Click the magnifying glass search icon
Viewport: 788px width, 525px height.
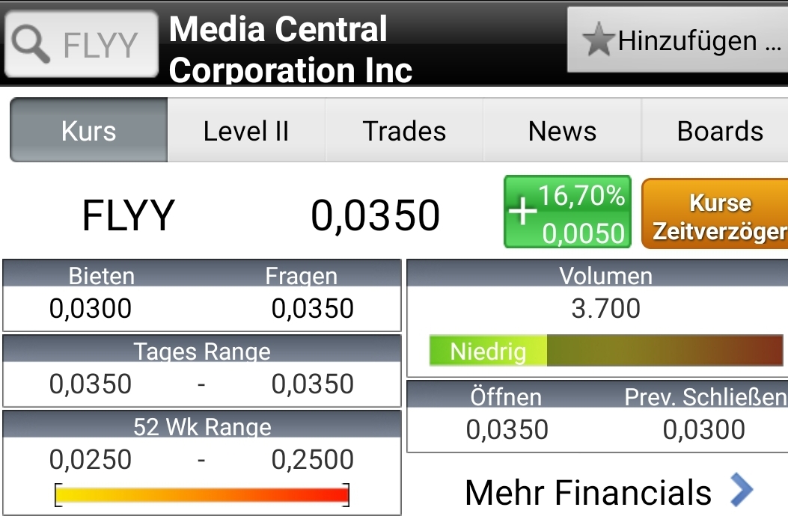click(31, 45)
